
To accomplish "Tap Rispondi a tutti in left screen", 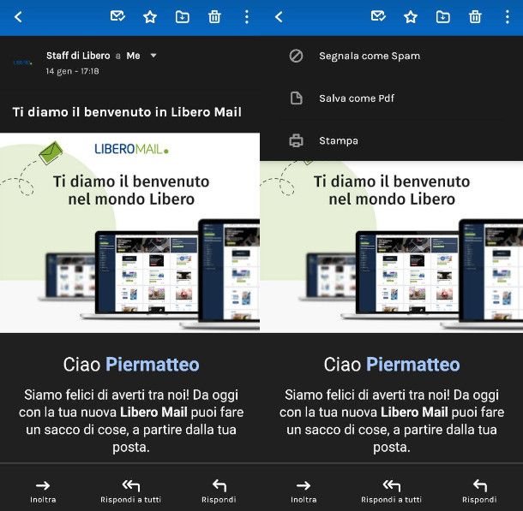I will pos(130,491).
